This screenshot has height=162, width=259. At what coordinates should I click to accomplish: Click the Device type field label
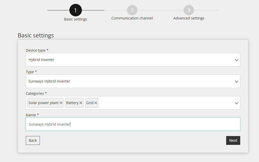[x=37, y=50]
